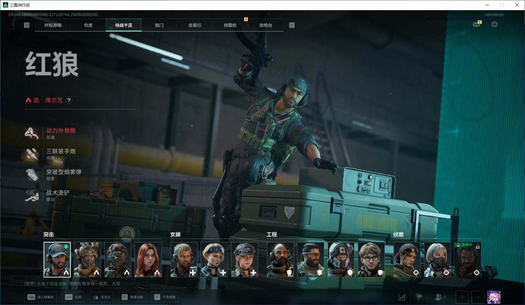The image size is (525, 305).
Task: Click the first empty teammate invite slot
Action: click(x=462, y=297)
